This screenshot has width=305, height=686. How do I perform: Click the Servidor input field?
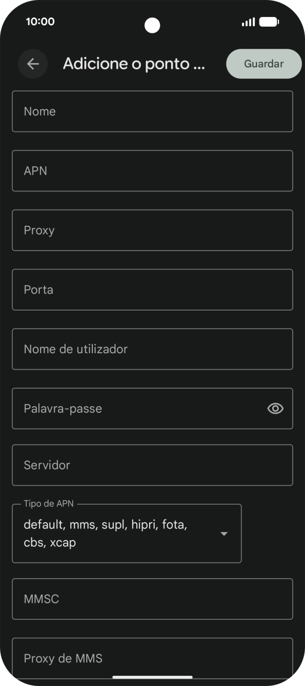pyautogui.click(x=152, y=465)
